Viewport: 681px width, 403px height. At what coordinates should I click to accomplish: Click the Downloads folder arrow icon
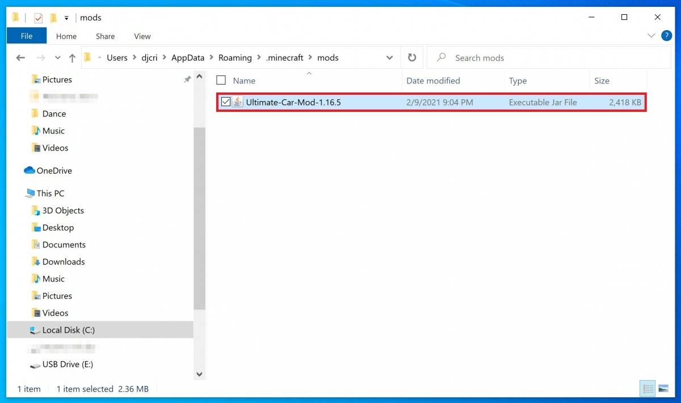point(36,261)
